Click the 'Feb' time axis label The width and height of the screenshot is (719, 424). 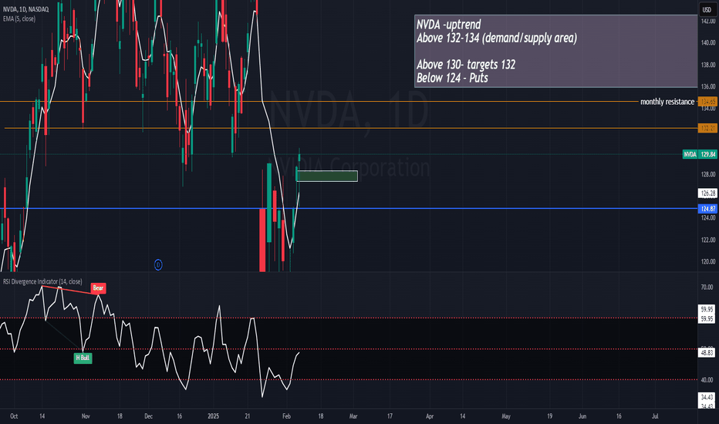click(286, 416)
